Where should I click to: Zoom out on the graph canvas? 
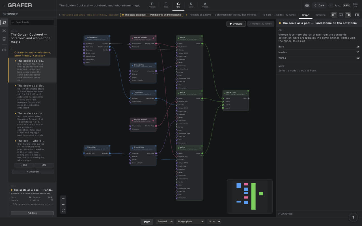tap(63, 205)
